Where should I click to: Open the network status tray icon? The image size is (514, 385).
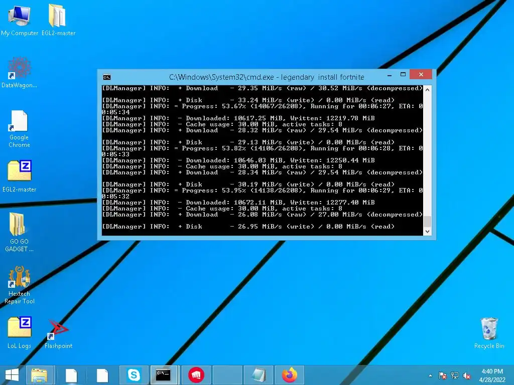(x=455, y=375)
